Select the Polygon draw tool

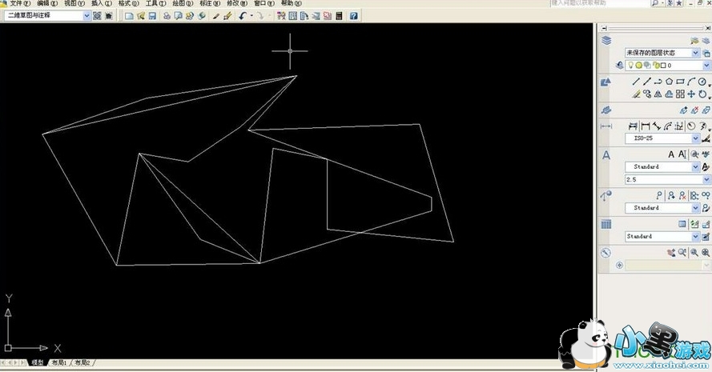point(669,82)
